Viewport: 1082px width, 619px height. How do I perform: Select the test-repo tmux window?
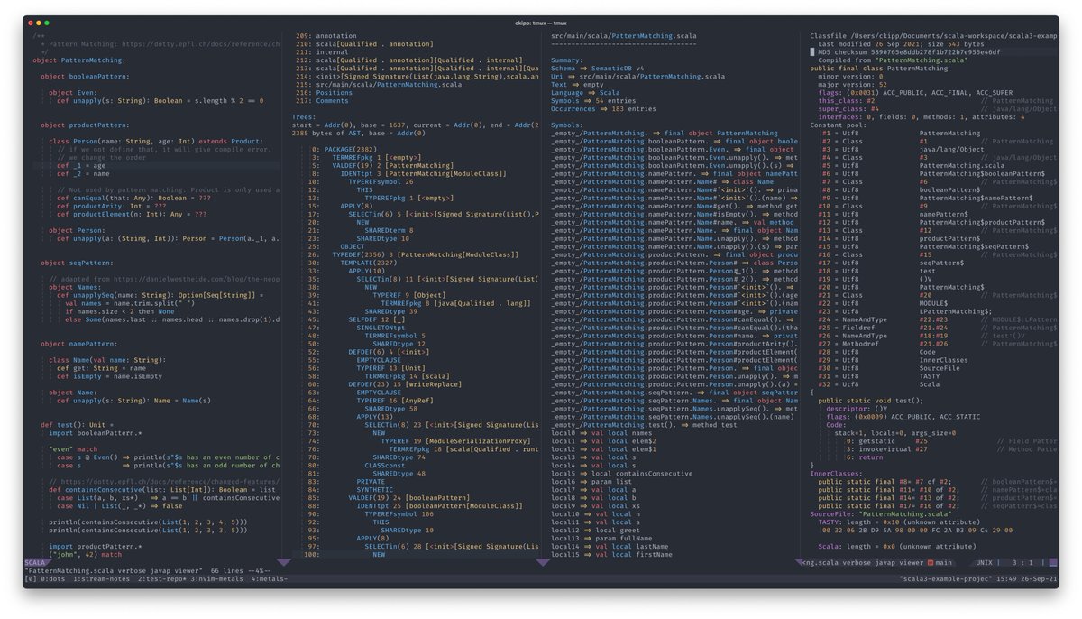tap(163, 581)
